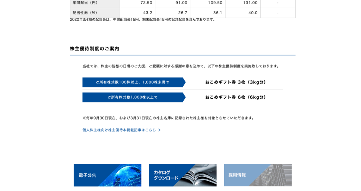This screenshot has height=191, width=361.
Task: Select the 72.50 dividend cell
Action: [x=137, y=3]
